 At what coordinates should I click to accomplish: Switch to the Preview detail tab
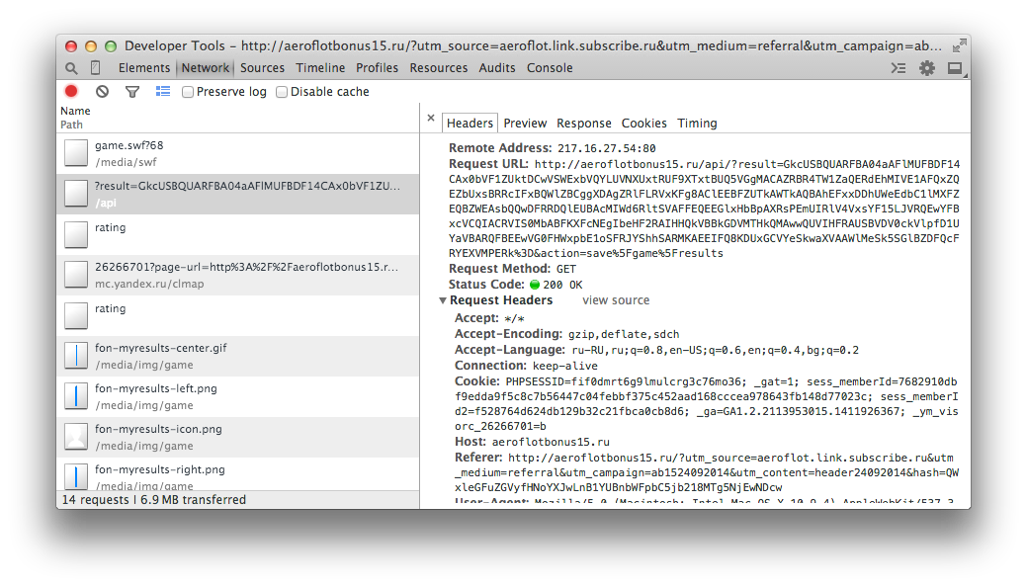525,124
